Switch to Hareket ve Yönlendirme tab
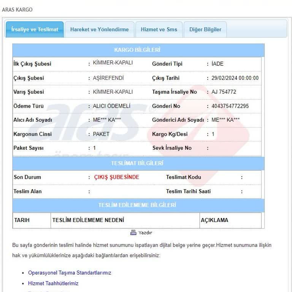Viewport: 292px width, 292px height. 100,29
